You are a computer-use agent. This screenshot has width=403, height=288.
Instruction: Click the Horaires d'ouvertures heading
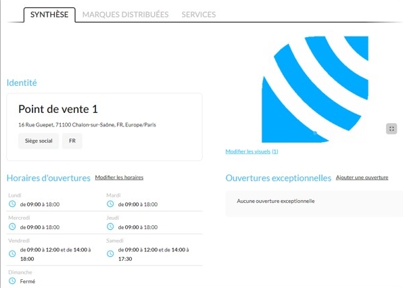[49, 178]
